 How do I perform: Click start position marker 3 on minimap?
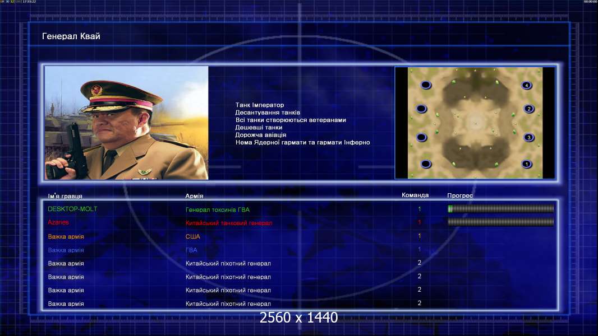click(528, 137)
